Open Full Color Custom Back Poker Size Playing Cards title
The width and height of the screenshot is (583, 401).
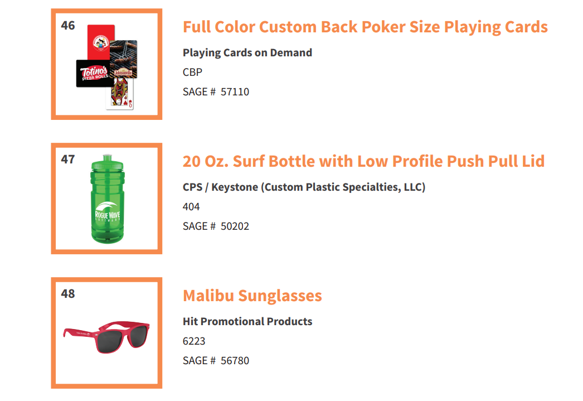[365, 27]
